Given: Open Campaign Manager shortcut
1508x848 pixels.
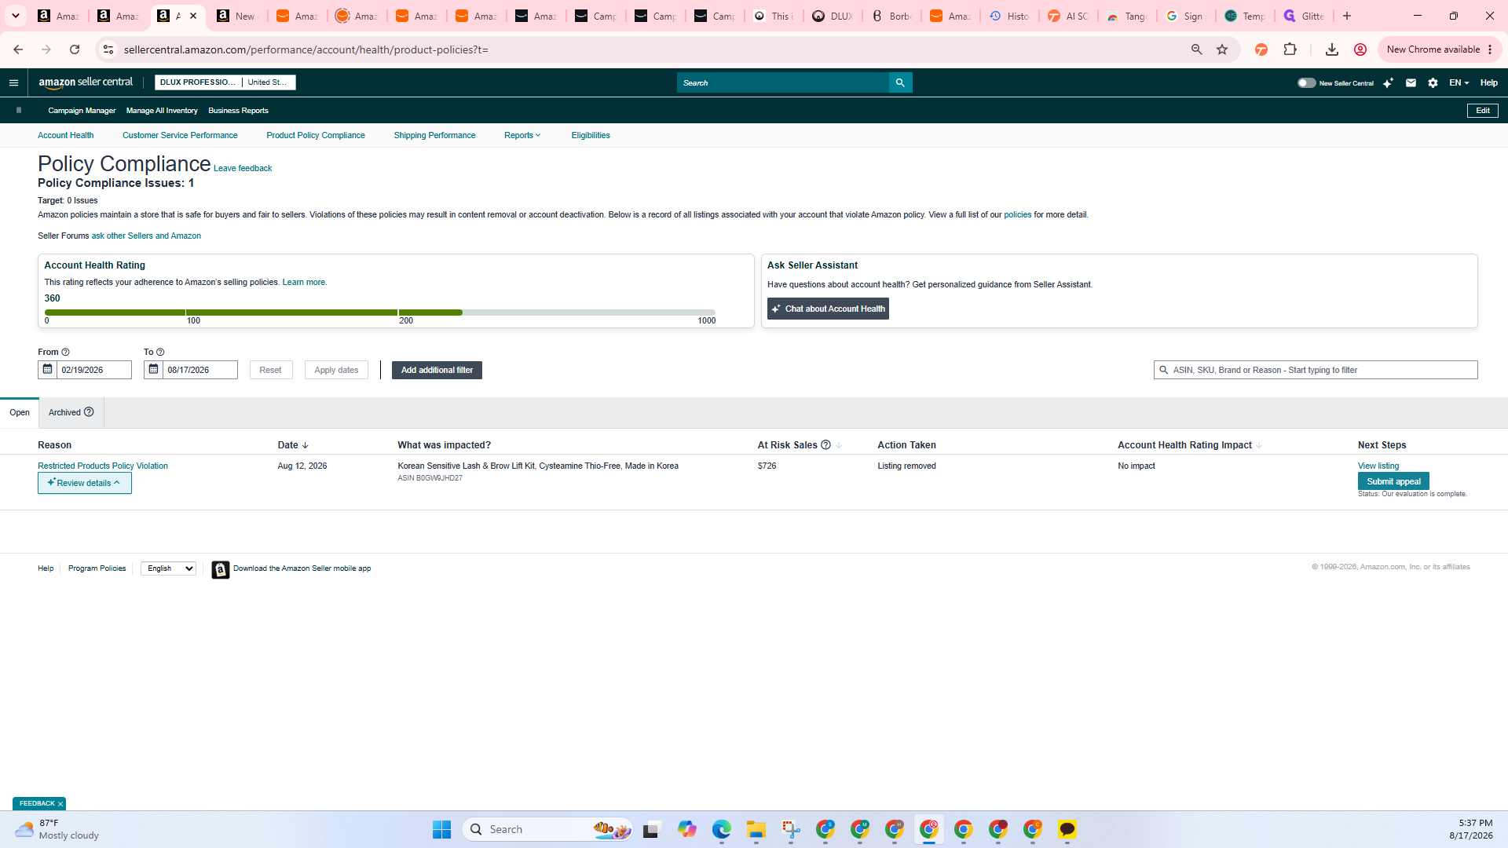Looking at the screenshot, I should coord(82,111).
